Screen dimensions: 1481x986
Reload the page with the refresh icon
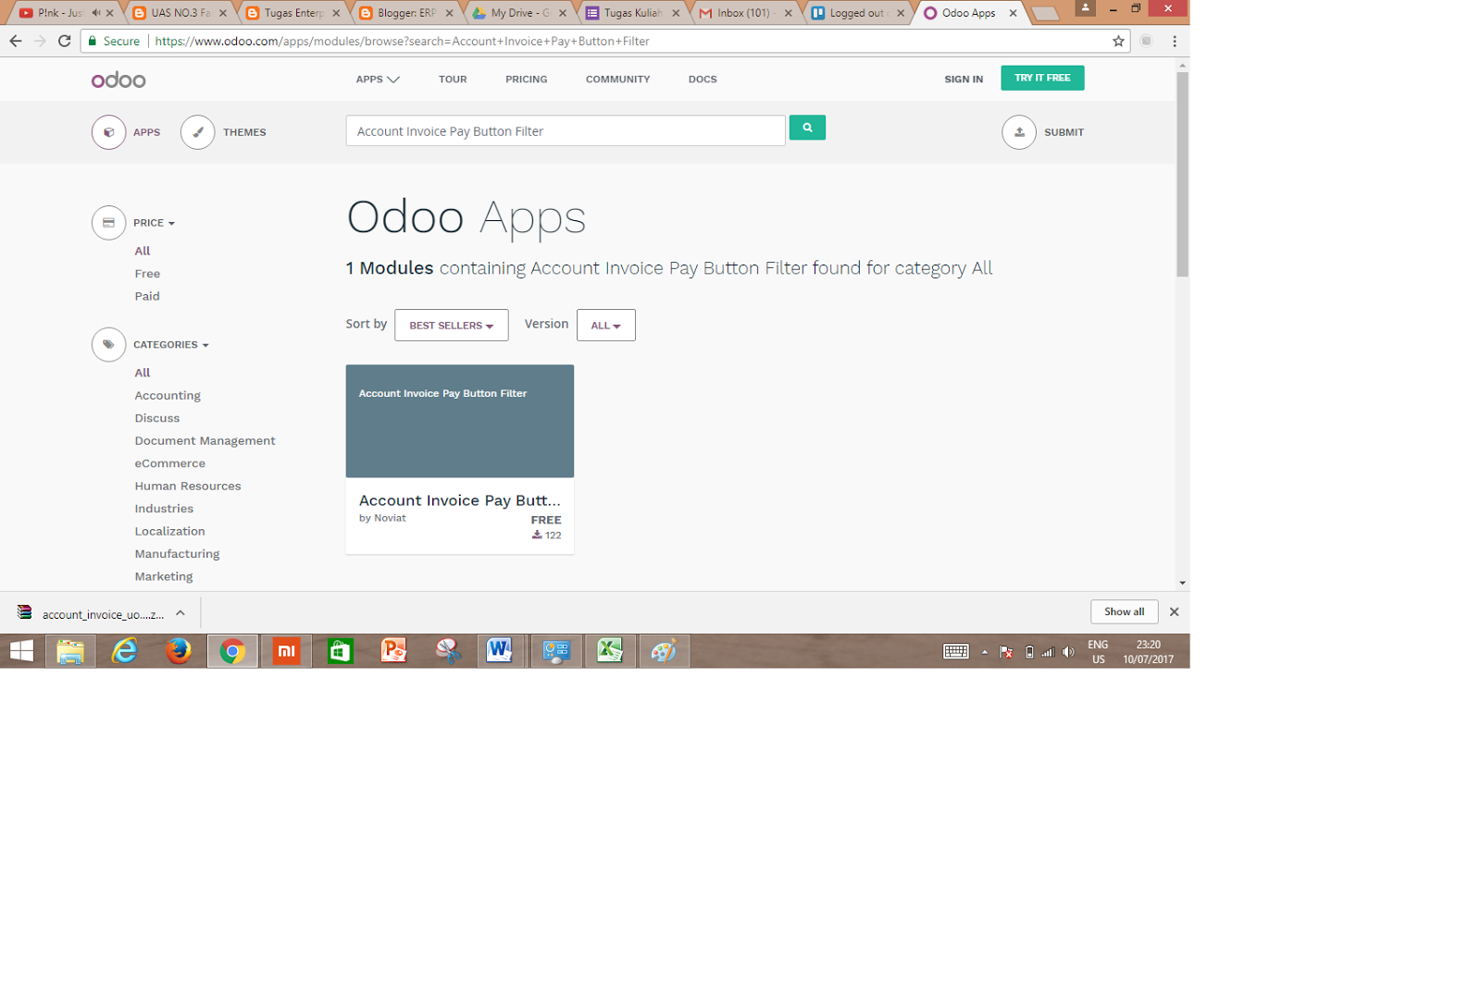(64, 41)
